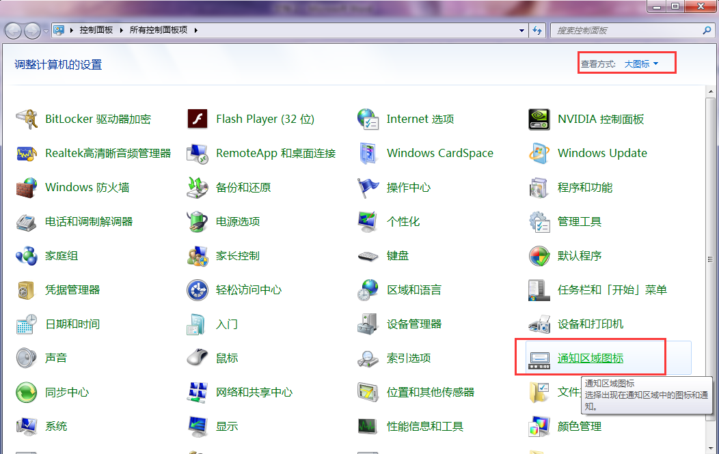The width and height of the screenshot is (719, 454).
Task: Open the 鼠标 mouse icon
Action: [x=198, y=358]
